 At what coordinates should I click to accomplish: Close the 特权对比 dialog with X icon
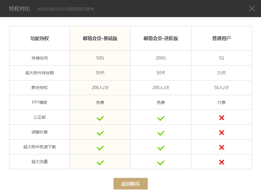tap(252, 8)
